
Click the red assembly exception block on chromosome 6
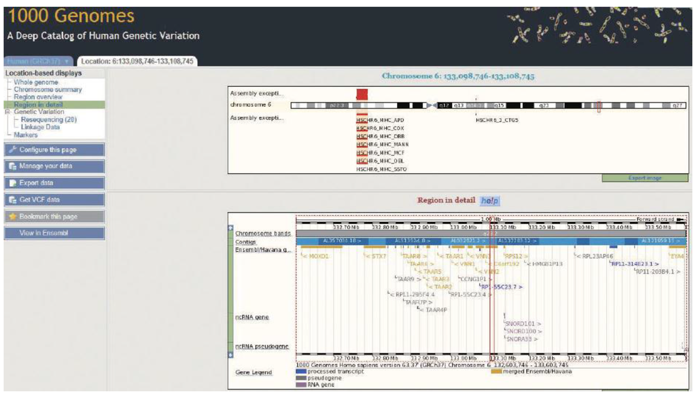tap(362, 94)
